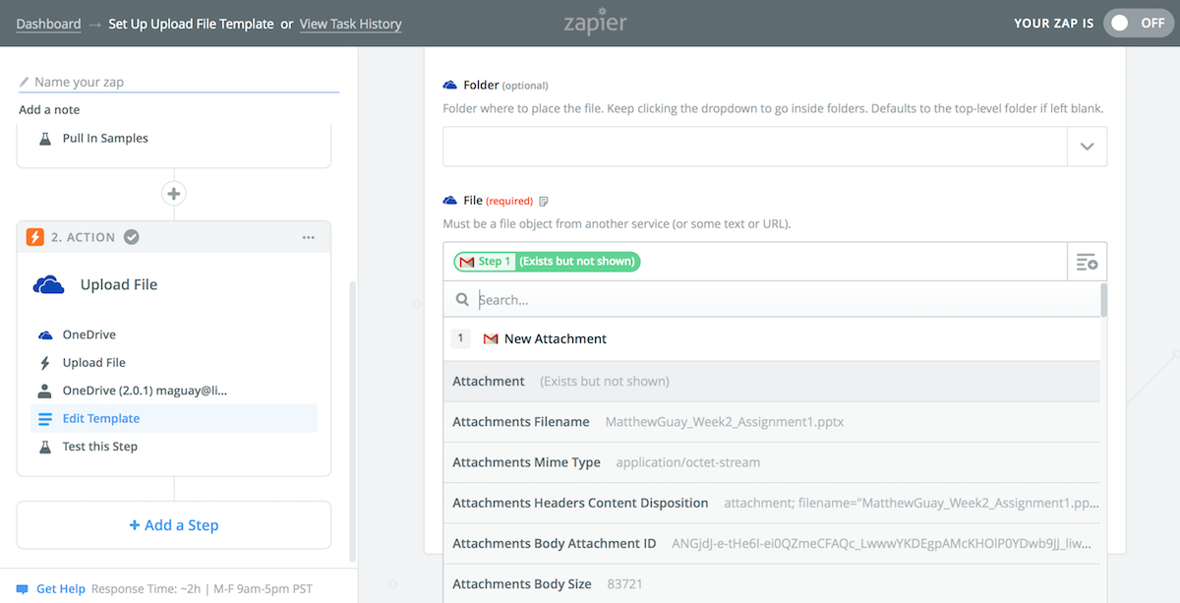The image size is (1180, 603).
Task: Toggle the Your Zap Is OFF switch
Action: (1139, 23)
